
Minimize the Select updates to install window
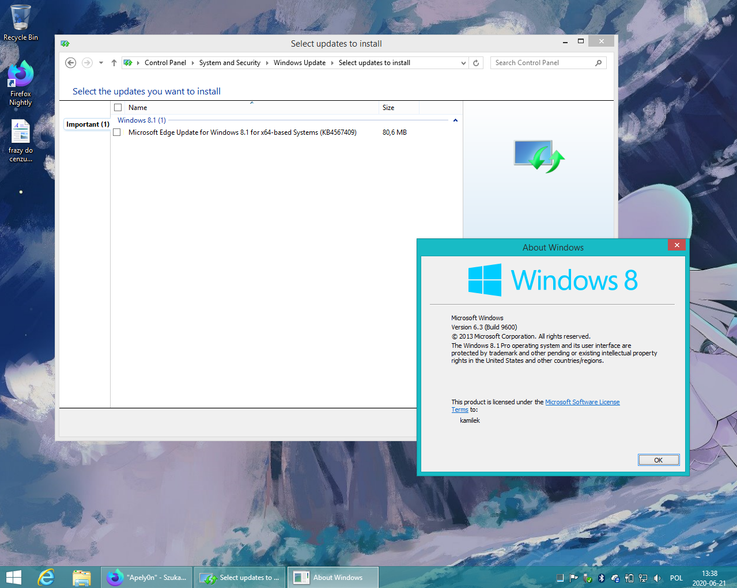565,41
